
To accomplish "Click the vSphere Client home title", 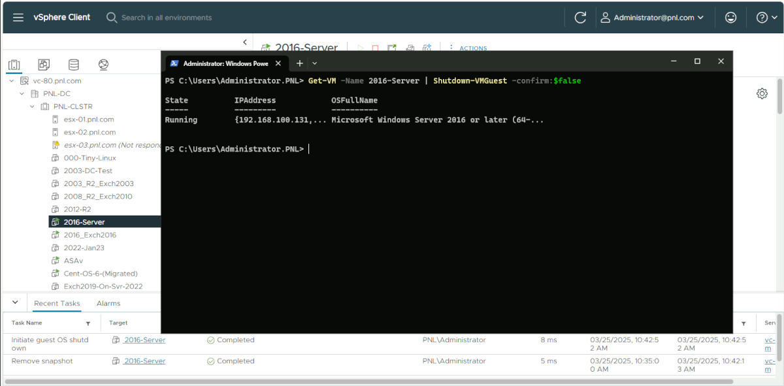I will [62, 18].
